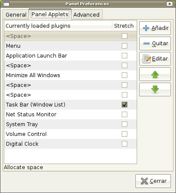Screen dimensions: 176x193
Task: Click the Stretch column header
Action: [124, 26]
